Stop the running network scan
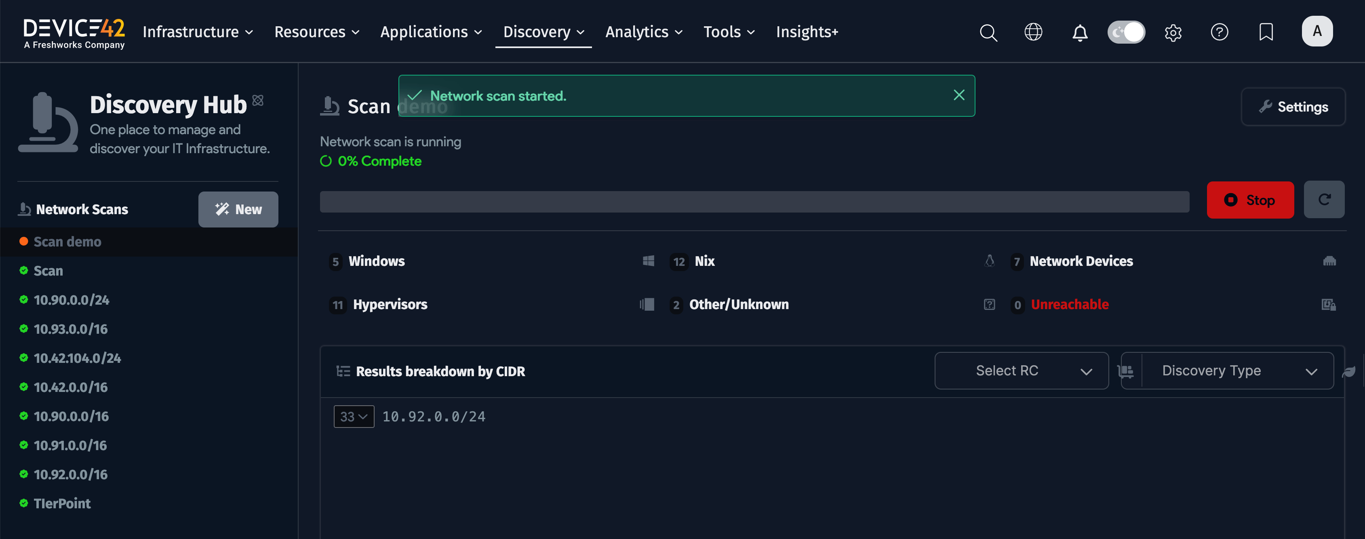 click(1250, 200)
